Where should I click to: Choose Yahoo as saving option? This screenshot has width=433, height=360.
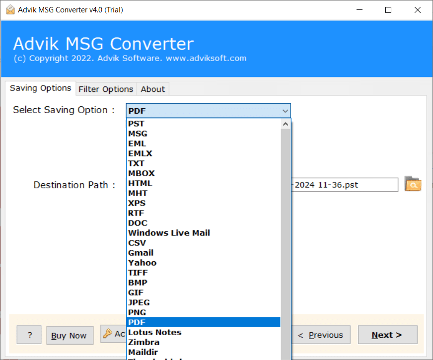pyautogui.click(x=204, y=263)
